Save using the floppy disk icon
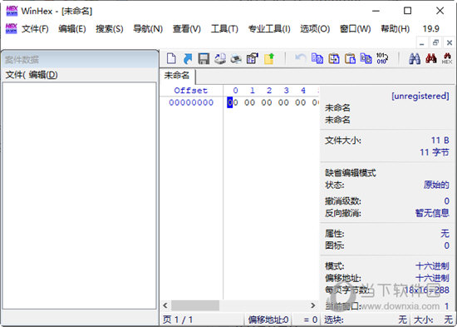 tap(204, 58)
